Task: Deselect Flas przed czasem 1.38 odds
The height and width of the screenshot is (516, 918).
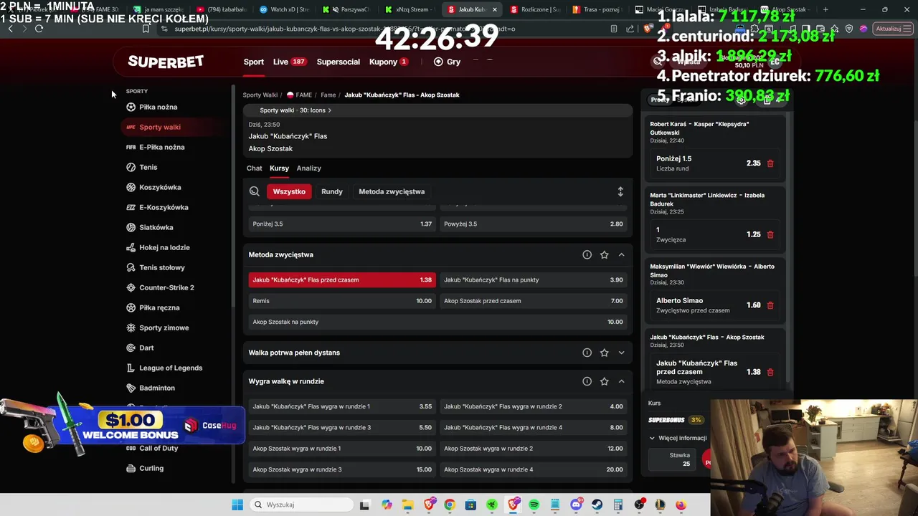Action: pyautogui.click(x=342, y=280)
